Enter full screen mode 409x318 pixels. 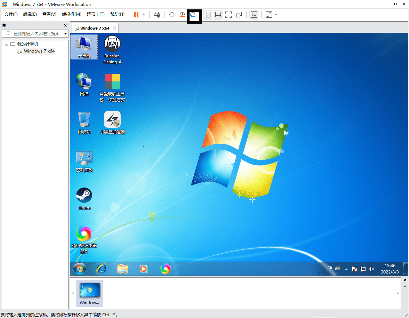click(228, 15)
